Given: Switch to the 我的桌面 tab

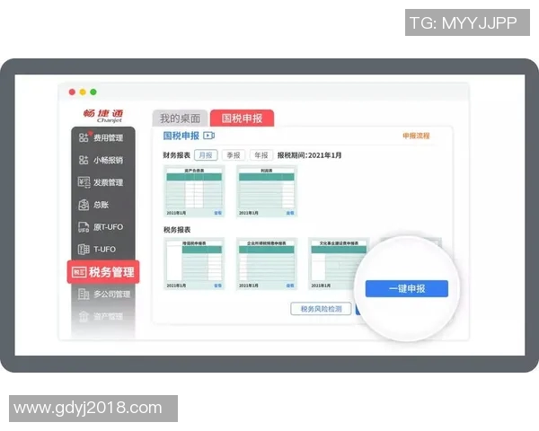Looking at the screenshot, I should 181,119.
